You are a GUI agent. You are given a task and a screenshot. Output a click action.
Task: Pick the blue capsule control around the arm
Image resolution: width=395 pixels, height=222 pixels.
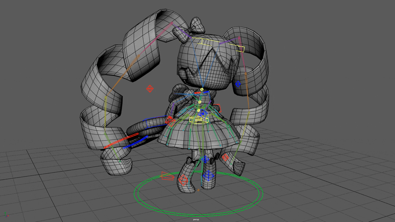click(156, 122)
